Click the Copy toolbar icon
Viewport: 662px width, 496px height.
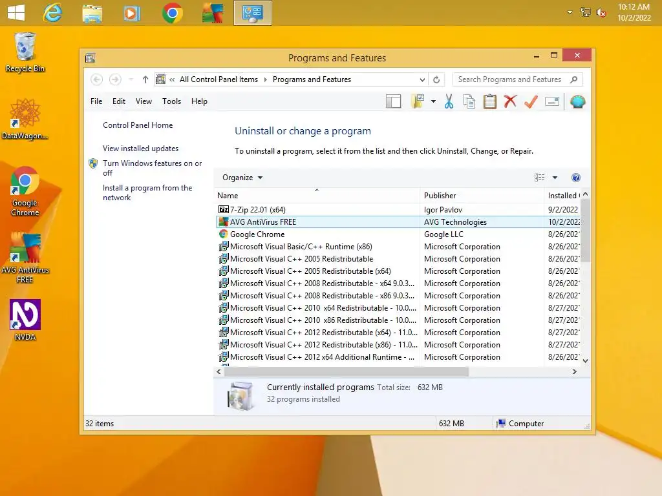click(x=469, y=101)
